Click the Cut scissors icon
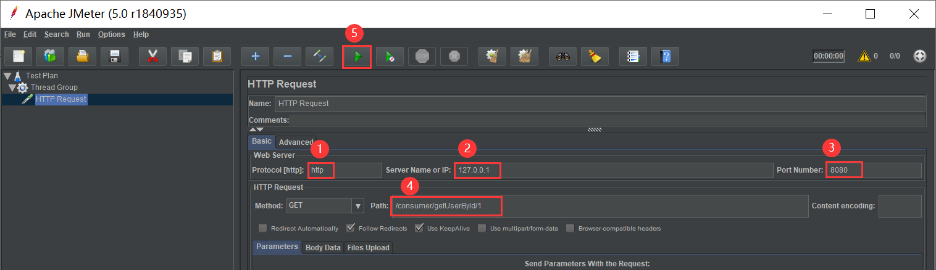The width and height of the screenshot is (936, 270). [x=153, y=56]
